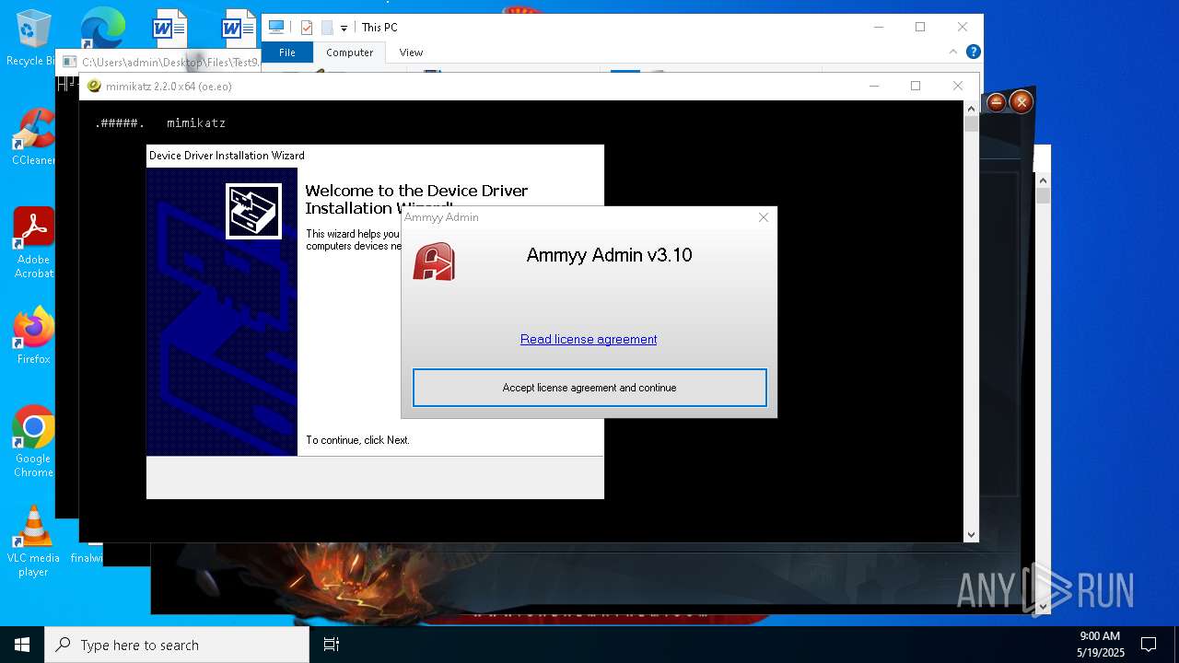
Task: Open Recycle Bin on desktop
Action: (33, 39)
